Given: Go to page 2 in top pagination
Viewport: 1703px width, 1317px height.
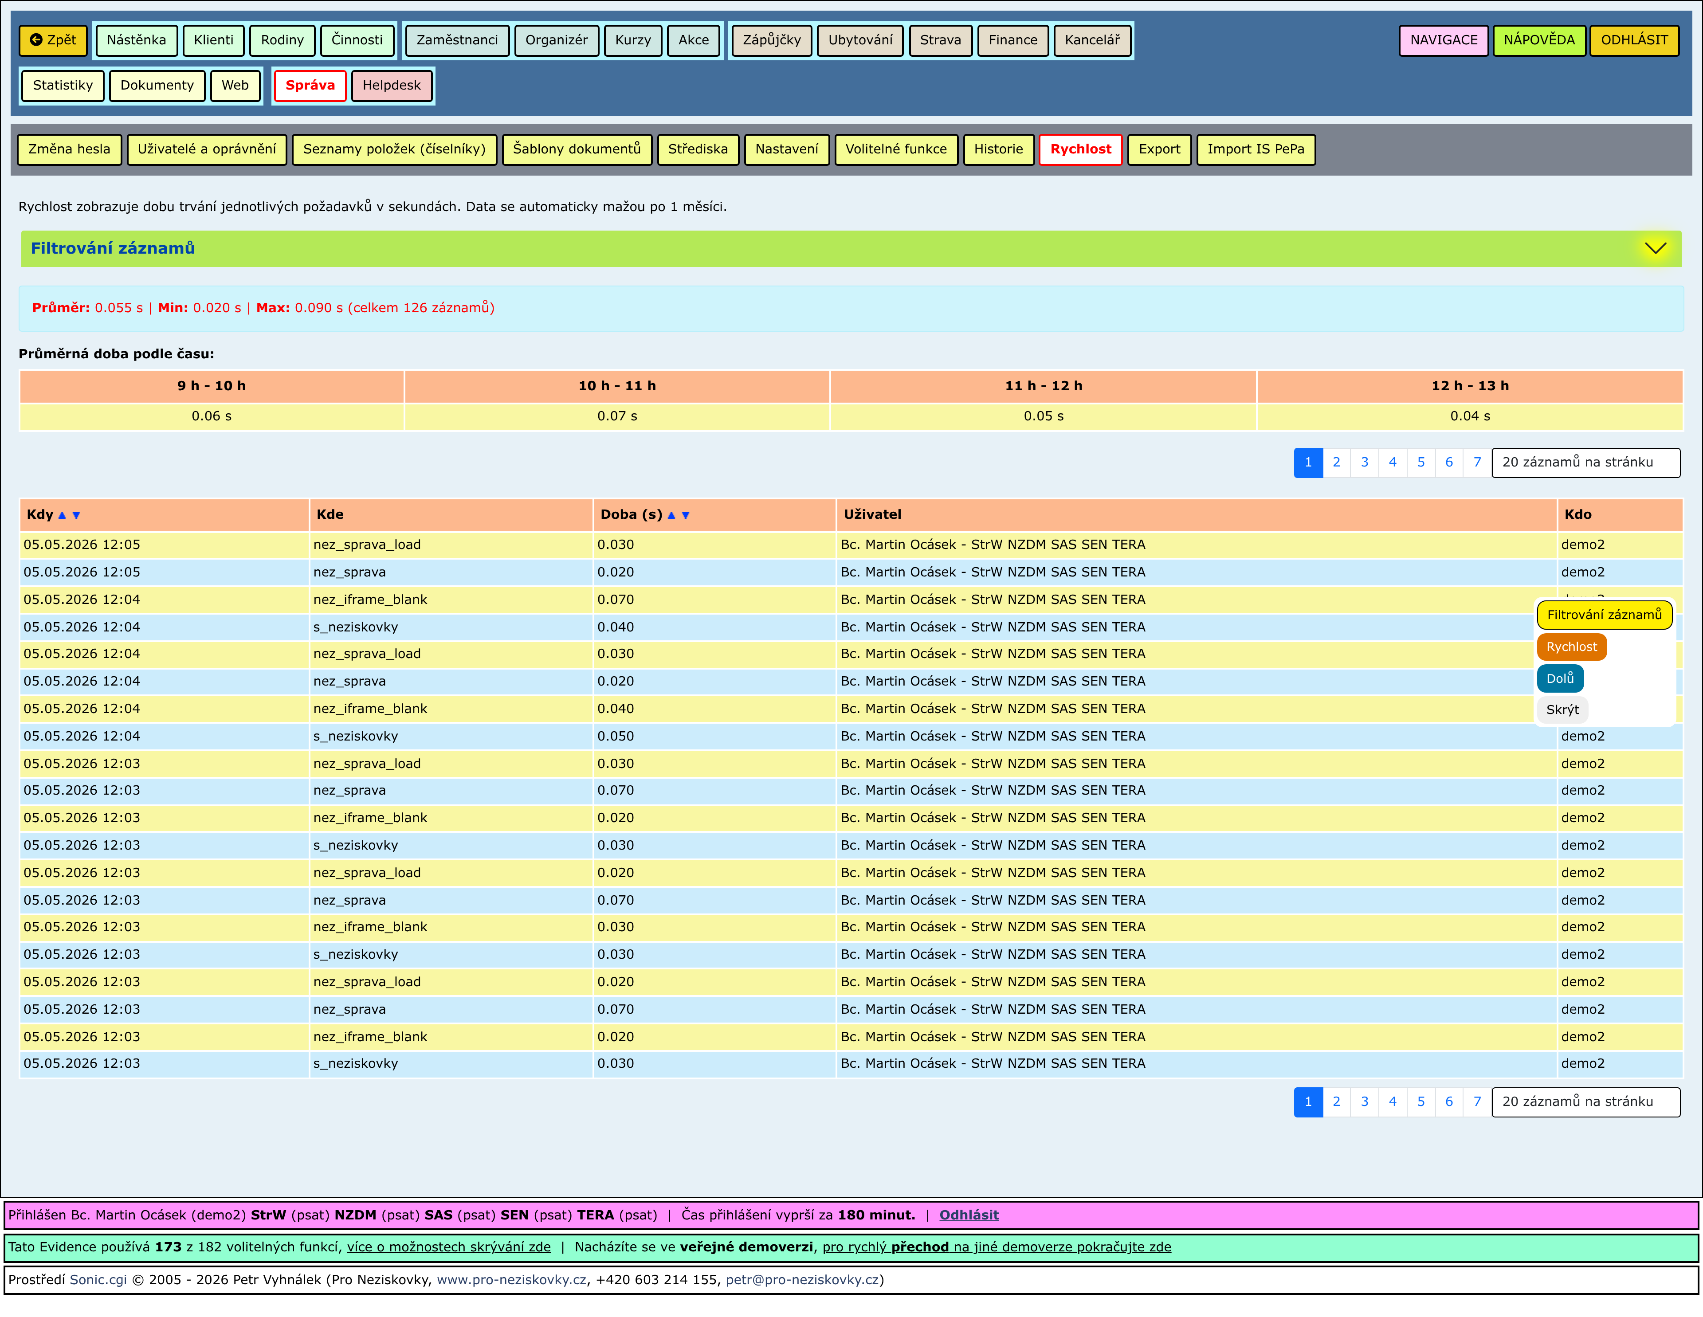Looking at the screenshot, I should [1336, 463].
